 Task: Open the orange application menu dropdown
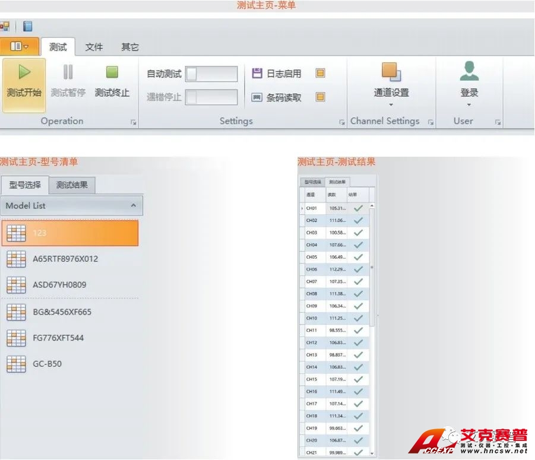click(x=20, y=46)
